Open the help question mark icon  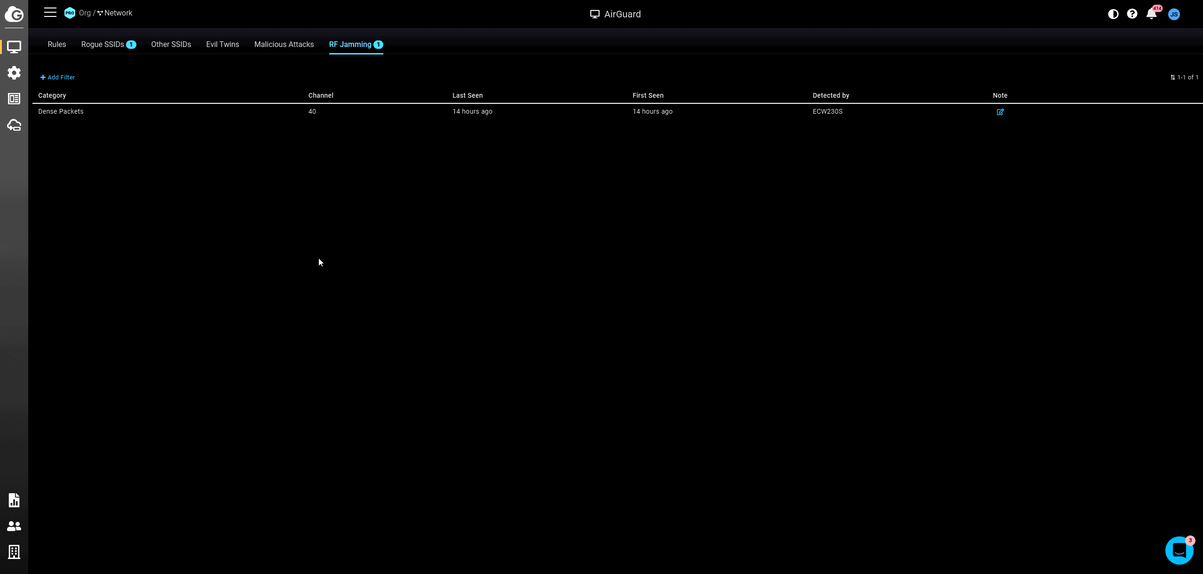click(x=1132, y=14)
